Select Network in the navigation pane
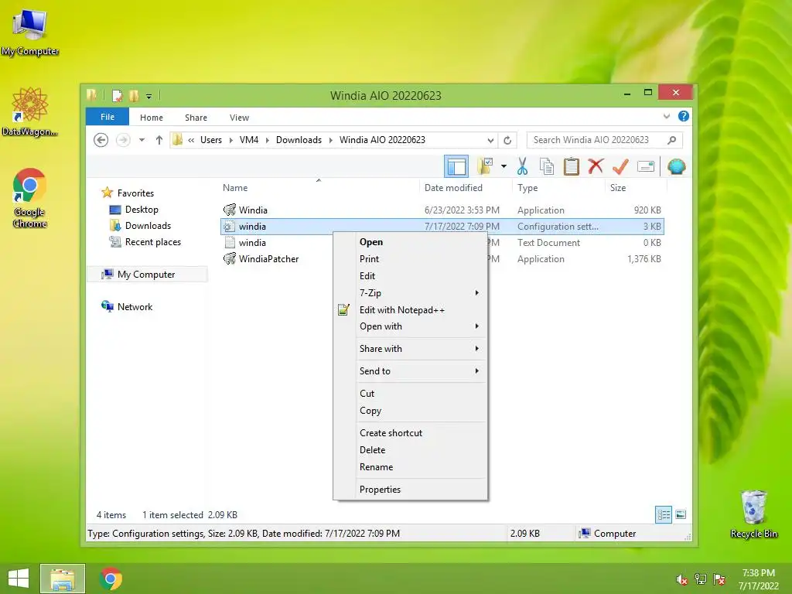Viewport: 792px width, 594px height. (x=135, y=306)
